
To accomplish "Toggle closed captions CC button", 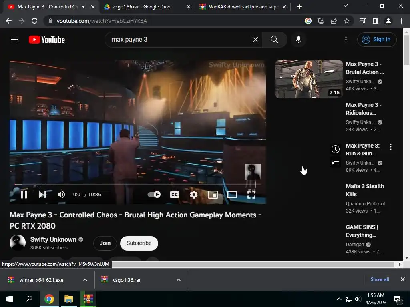I will [175, 195].
